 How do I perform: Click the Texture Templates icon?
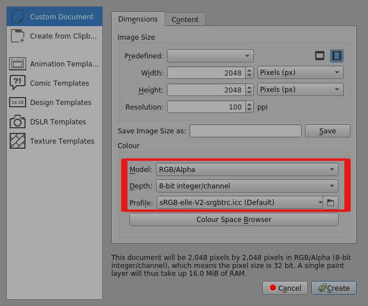click(18, 141)
